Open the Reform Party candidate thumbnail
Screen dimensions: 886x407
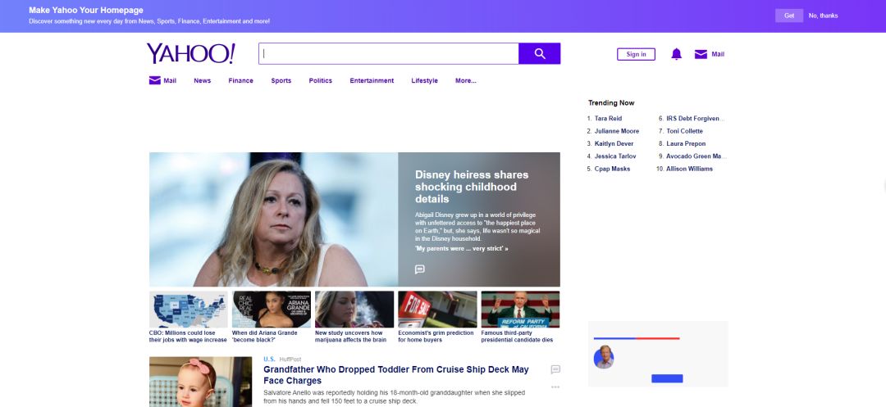(520, 309)
